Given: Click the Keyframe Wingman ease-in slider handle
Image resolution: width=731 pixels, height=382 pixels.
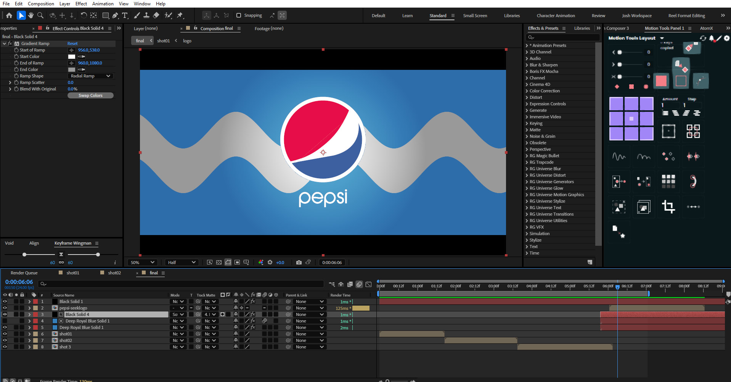Looking at the screenshot, I should (x=24, y=255).
